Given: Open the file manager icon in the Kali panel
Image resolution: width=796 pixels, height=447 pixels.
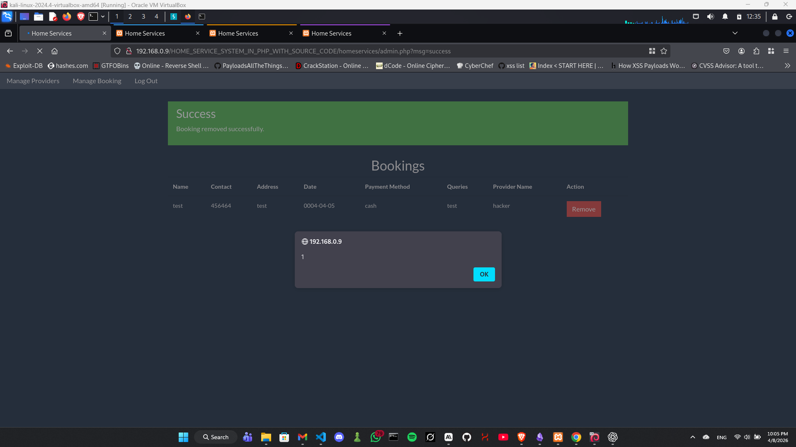Looking at the screenshot, I should (38, 16).
